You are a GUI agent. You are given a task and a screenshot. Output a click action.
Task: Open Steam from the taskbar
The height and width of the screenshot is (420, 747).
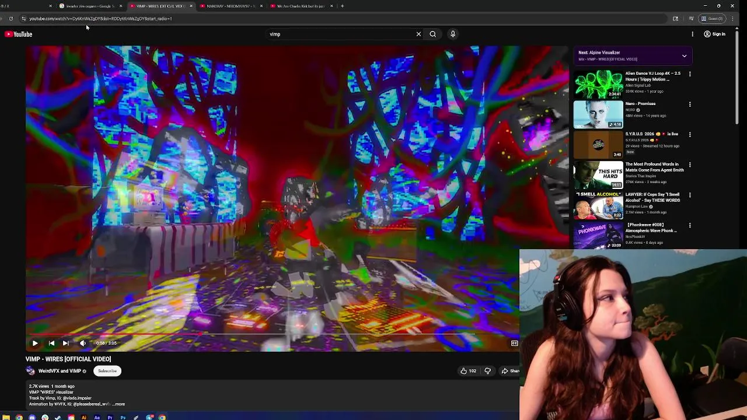58,417
